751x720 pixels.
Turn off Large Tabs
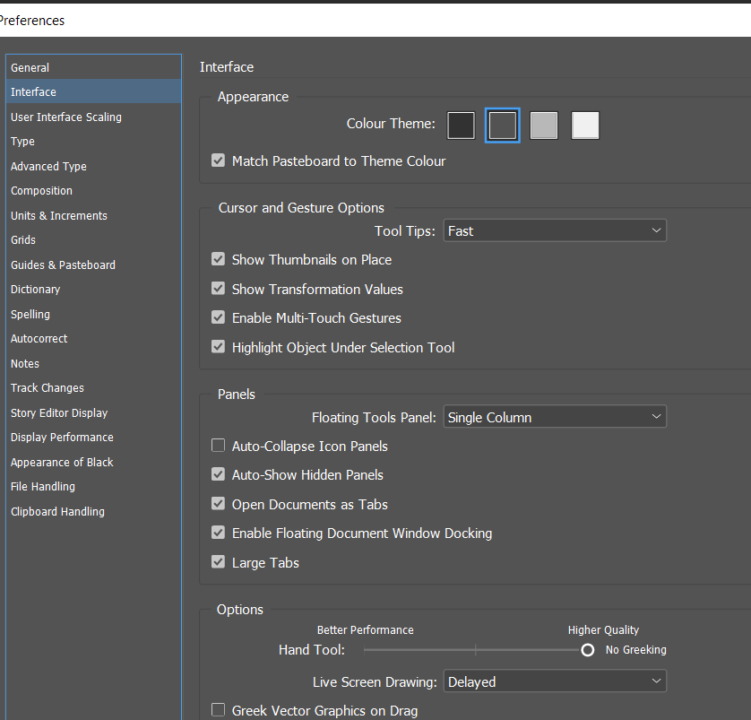[x=218, y=562]
